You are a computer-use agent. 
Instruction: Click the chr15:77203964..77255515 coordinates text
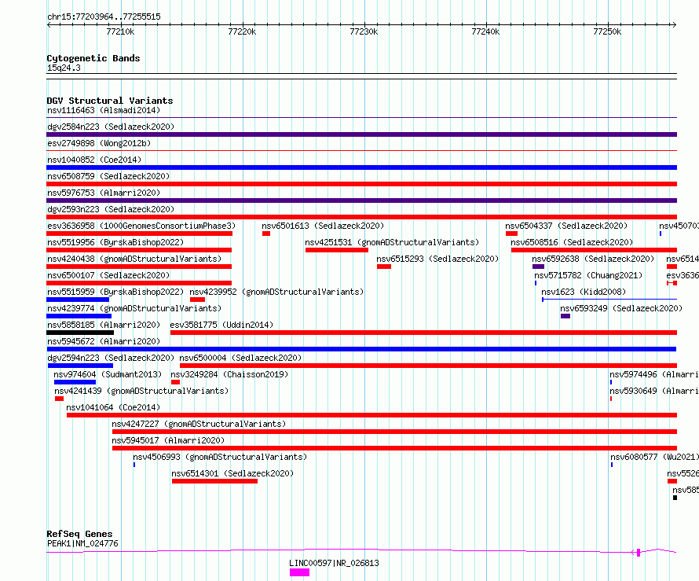pos(104,17)
